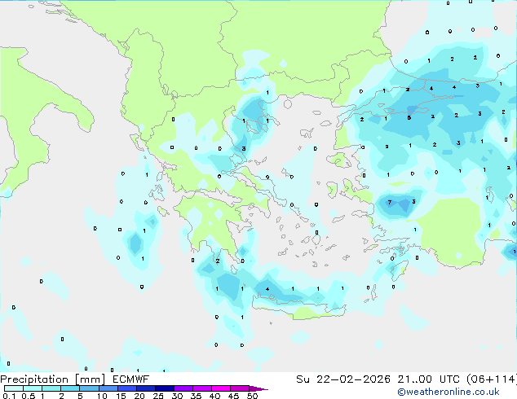Click the 'Su 22-02-2026' date text
Image resolution: width=517 pixels, height=399 pixels.
343,379
